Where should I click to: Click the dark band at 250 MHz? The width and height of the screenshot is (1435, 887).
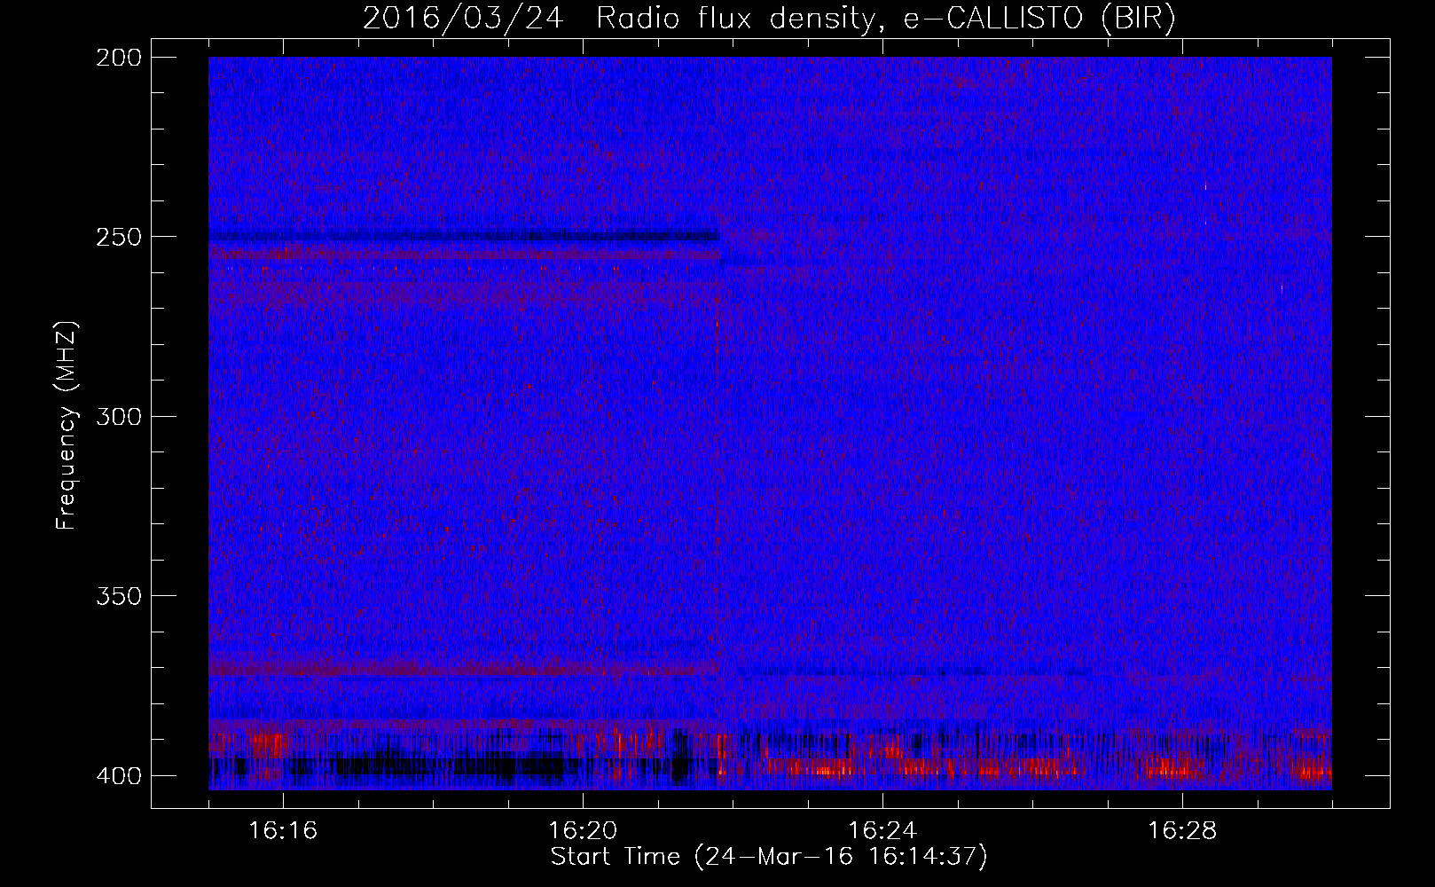464,236
